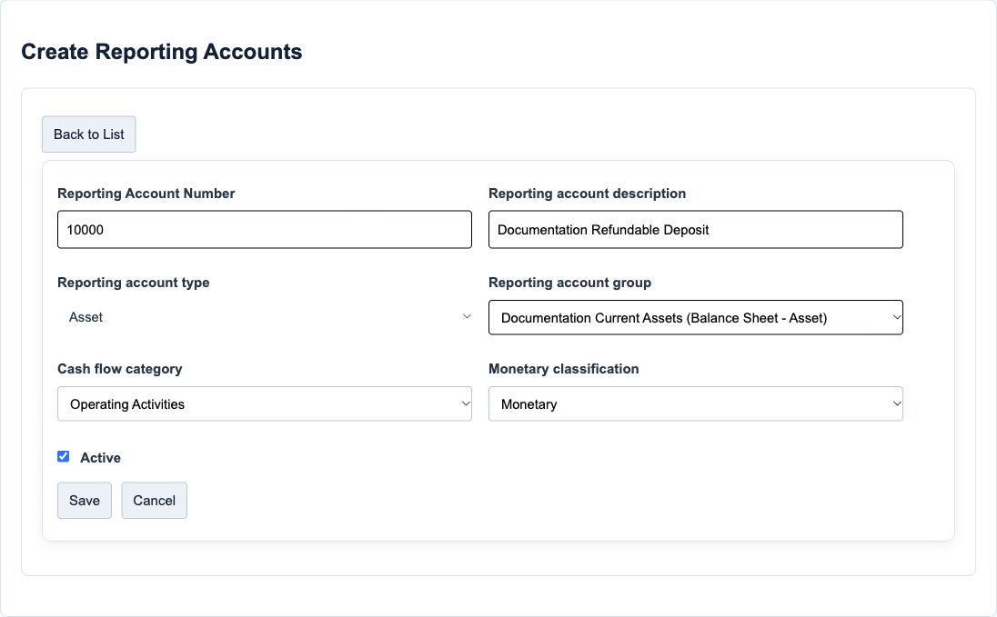Screen dimensions: 997x617
Task: Expand the Cash flow category dropdown
Action: 265,403
